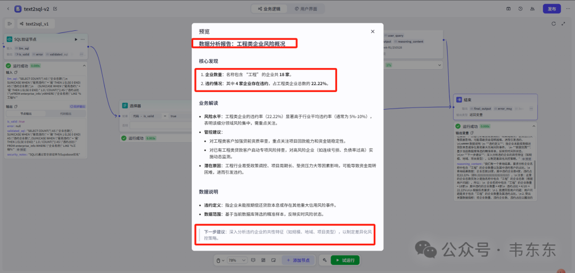Open the mouse interaction mode dropdown
575x273 pixels.
tap(220, 260)
